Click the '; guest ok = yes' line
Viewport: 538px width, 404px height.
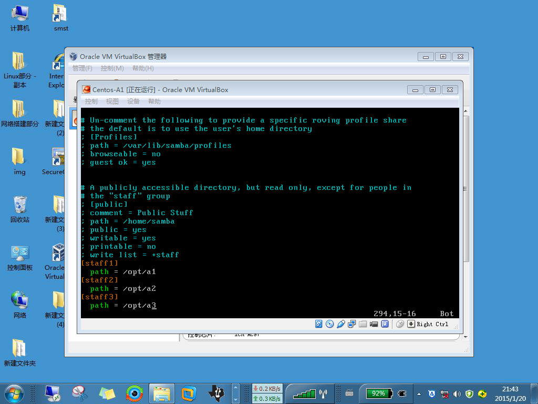pyautogui.click(x=118, y=162)
